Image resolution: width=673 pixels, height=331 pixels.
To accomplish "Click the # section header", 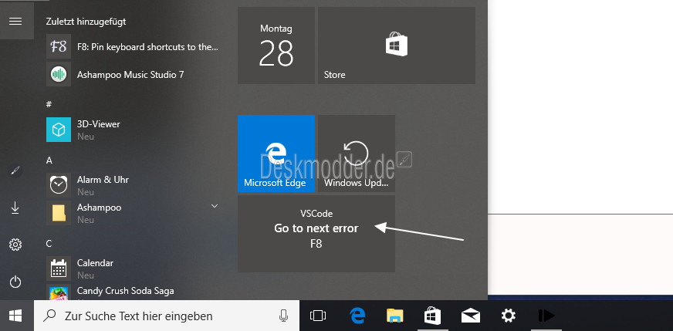I will click(49, 104).
